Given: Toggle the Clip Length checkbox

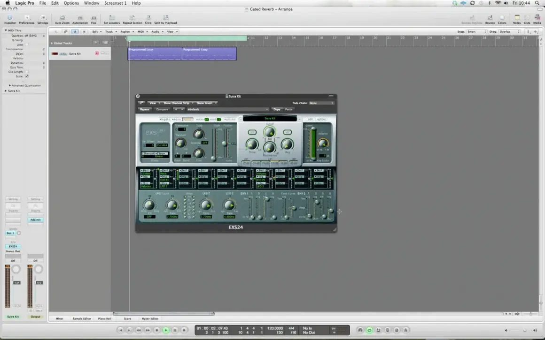Looking at the screenshot, I should [27, 72].
